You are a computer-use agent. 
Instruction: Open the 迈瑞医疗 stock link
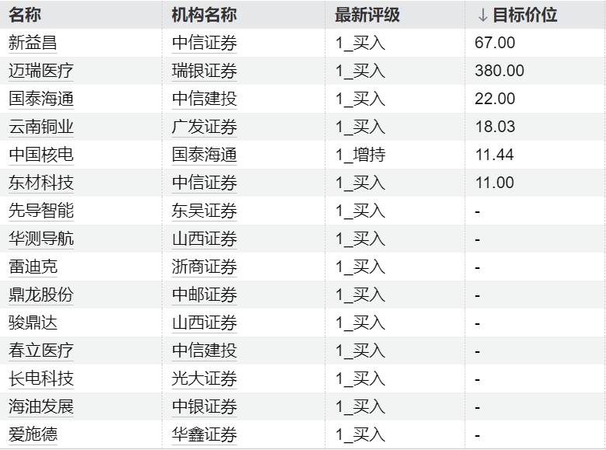(41, 71)
